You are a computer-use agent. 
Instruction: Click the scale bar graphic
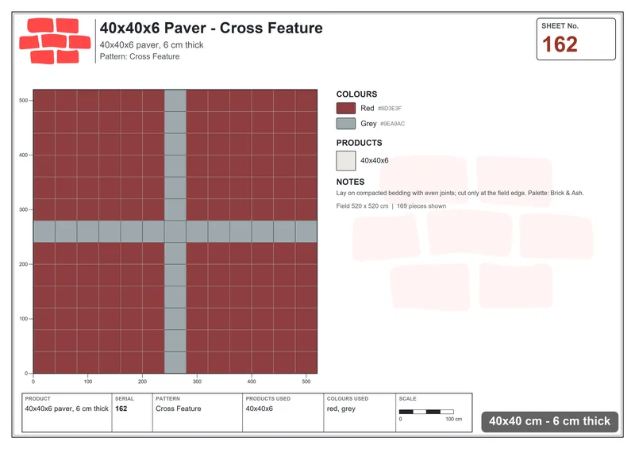pos(426,412)
